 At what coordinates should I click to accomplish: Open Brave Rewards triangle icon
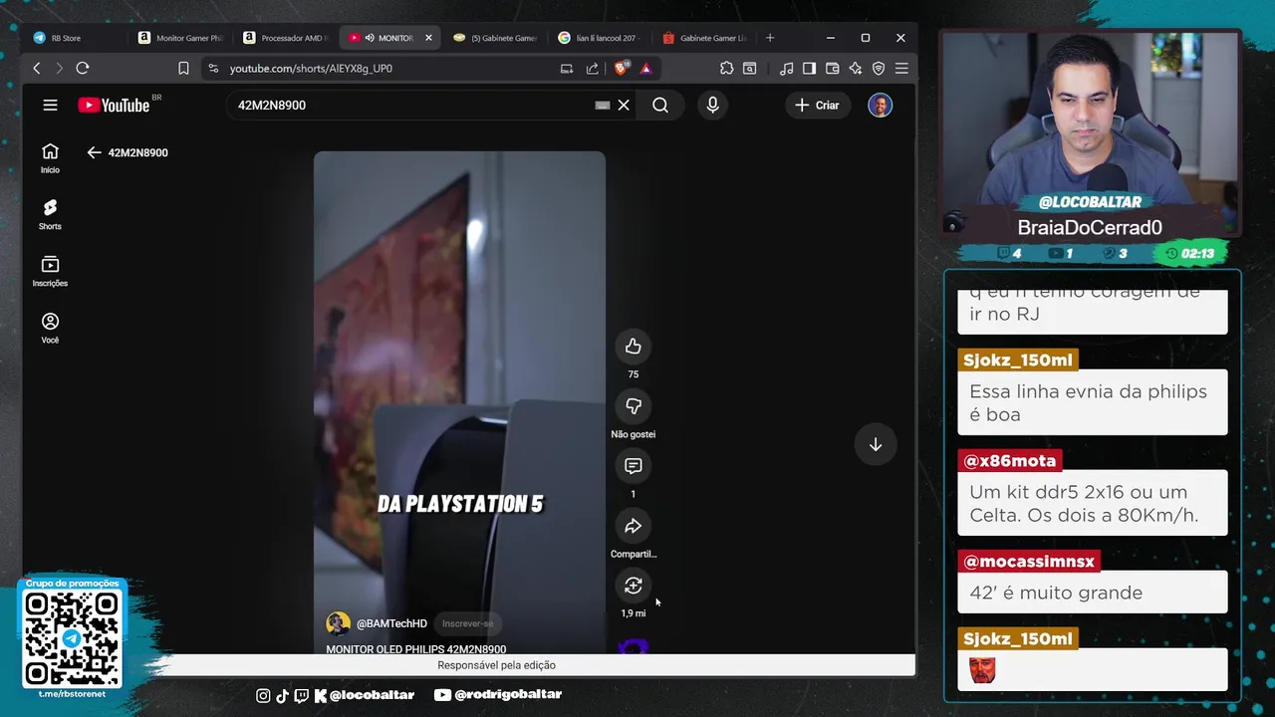pyautogui.click(x=645, y=68)
